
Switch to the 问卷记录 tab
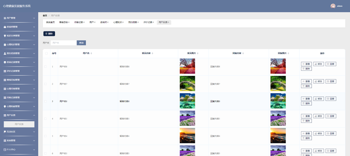(78, 22)
